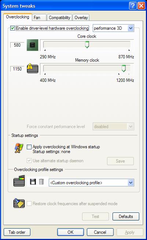Click the Tab order button
The image size is (147, 240).
coord(17,232)
